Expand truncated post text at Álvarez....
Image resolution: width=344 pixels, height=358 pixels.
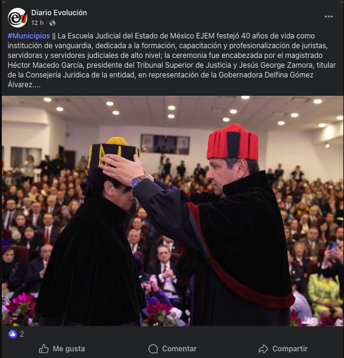pos(24,85)
